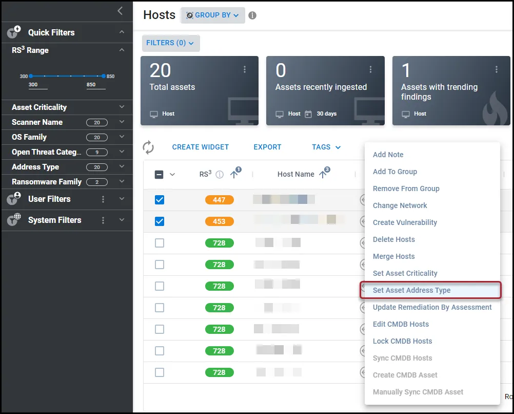Choose Set Asset Address Type
Viewport: 514px width, 414px height.
pos(432,290)
